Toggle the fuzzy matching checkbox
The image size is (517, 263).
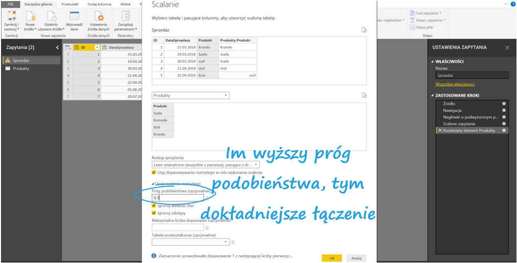point(154,172)
